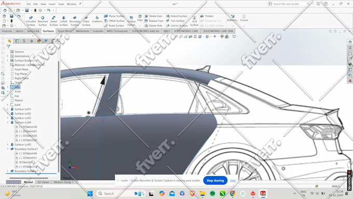Screen dimensions: 353x199
Task: Open the ConfigurationManager tab
Action: (x=24, y=41)
